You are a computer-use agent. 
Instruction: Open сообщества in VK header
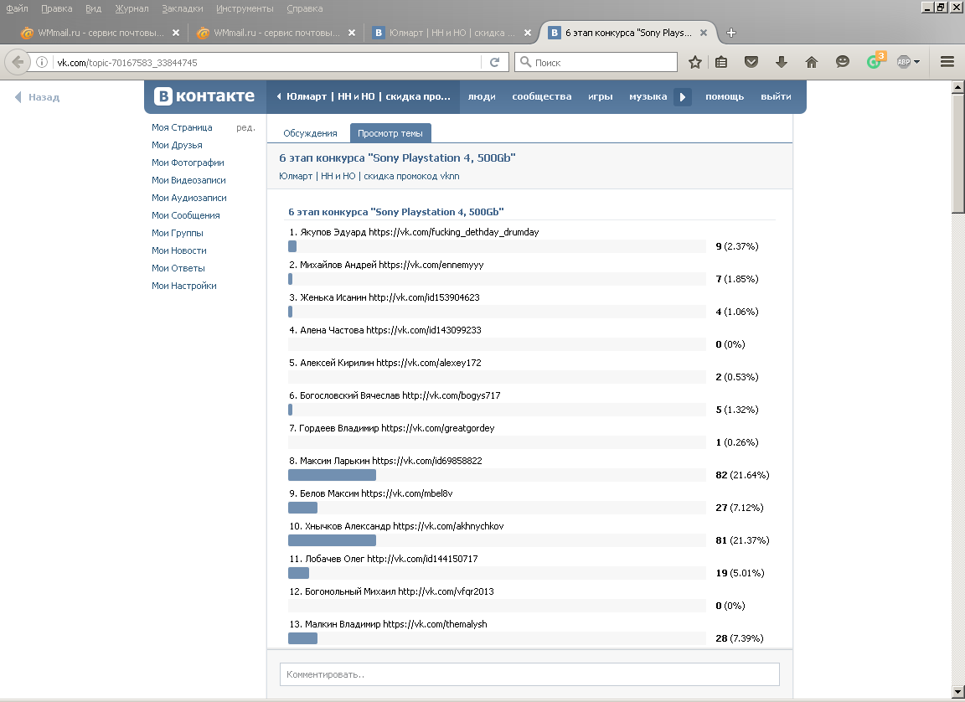(542, 96)
